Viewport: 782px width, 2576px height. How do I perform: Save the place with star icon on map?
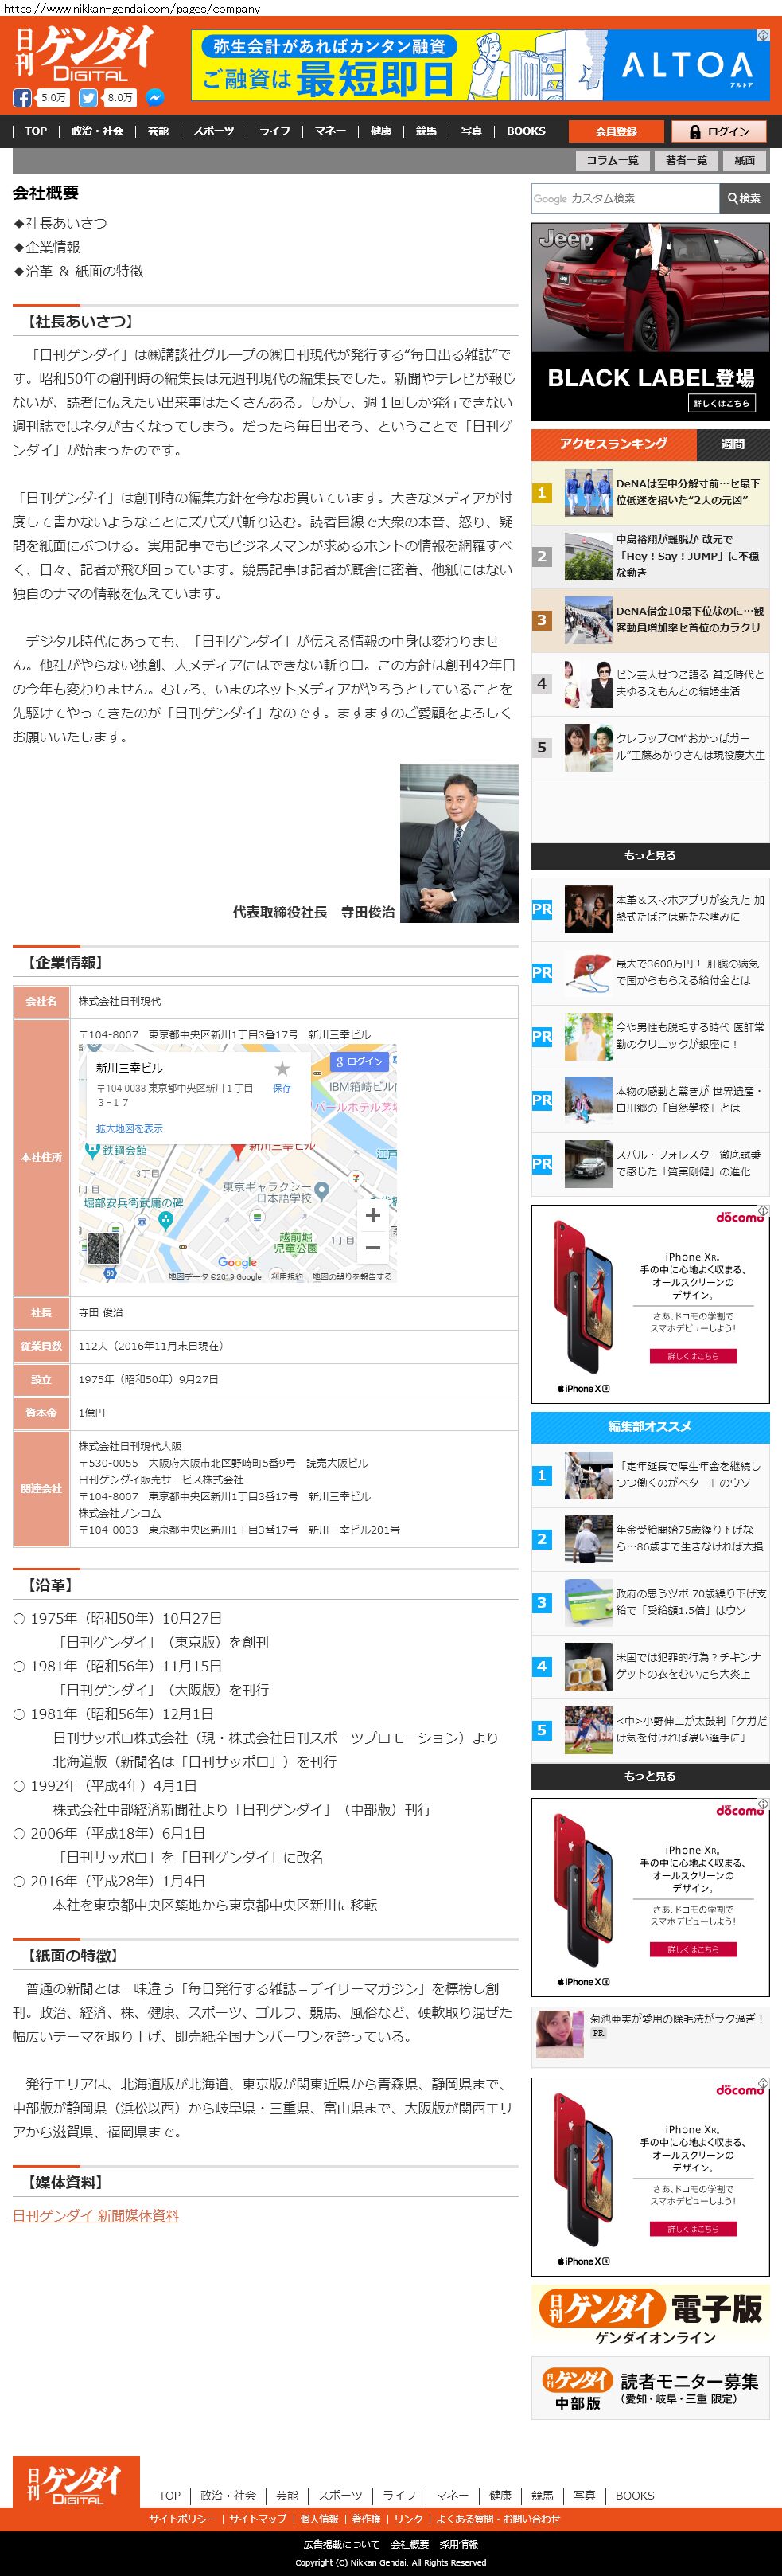(282, 1075)
